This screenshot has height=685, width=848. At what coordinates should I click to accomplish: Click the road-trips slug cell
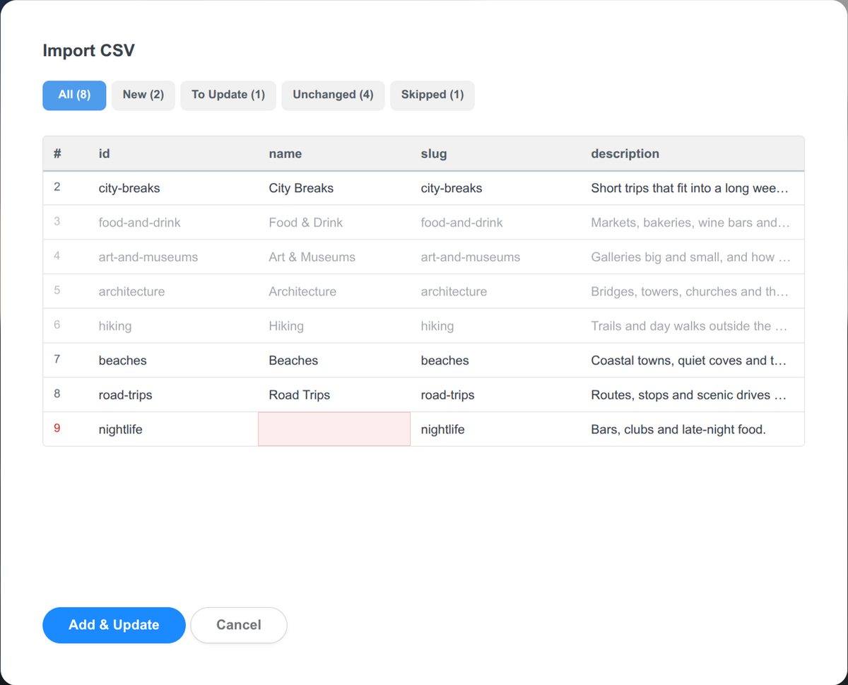[x=495, y=395]
